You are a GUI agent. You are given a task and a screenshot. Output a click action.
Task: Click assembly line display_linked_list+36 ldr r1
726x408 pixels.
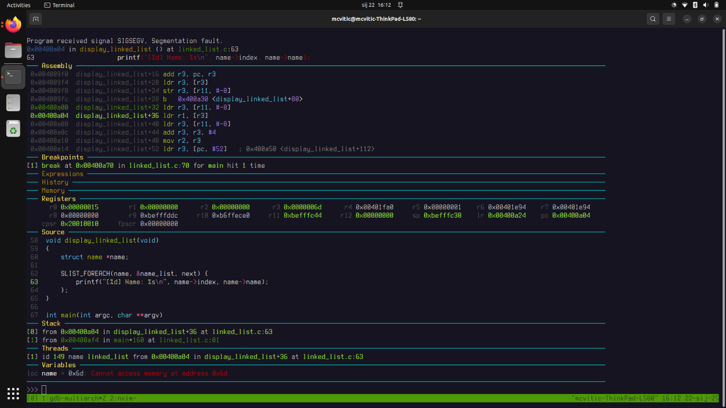[x=119, y=116]
